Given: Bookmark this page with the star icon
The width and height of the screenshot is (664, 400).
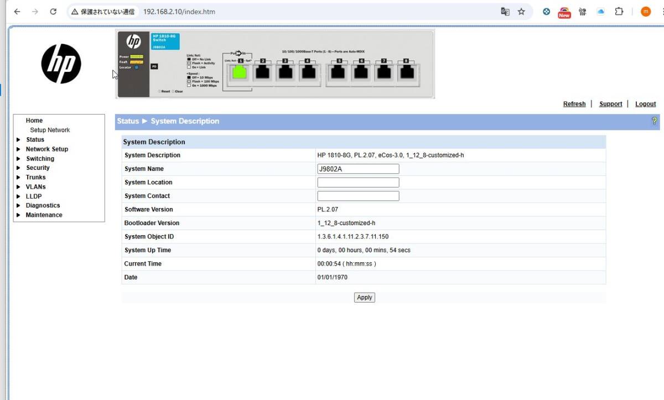Looking at the screenshot, I should tap(521, 12).
